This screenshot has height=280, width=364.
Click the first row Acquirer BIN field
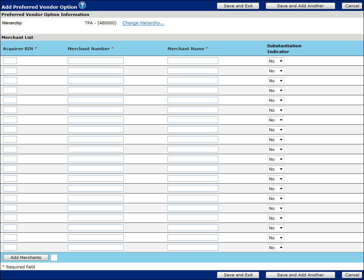point(10,61)
